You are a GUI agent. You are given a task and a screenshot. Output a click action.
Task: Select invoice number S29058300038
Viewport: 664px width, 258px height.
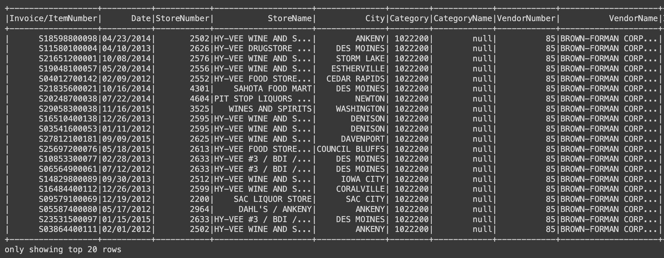click(x=68, y=109)
